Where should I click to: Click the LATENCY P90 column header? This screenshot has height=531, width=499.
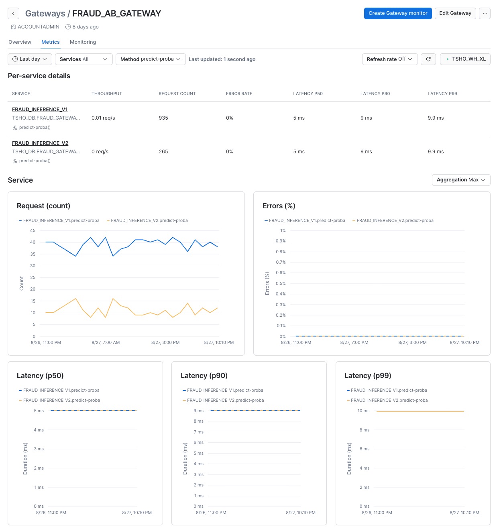[x=375, y=94]
